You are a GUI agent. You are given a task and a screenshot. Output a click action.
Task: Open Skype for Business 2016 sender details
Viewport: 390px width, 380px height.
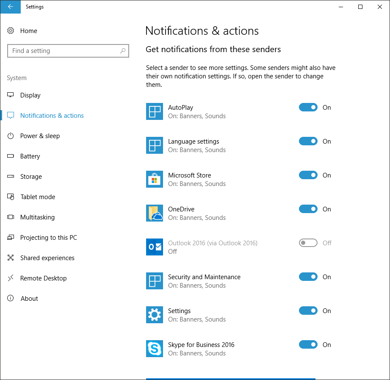coord(201,345)
